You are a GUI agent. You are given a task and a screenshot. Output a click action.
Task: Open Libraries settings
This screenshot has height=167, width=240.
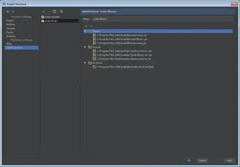tap(11, 28)
